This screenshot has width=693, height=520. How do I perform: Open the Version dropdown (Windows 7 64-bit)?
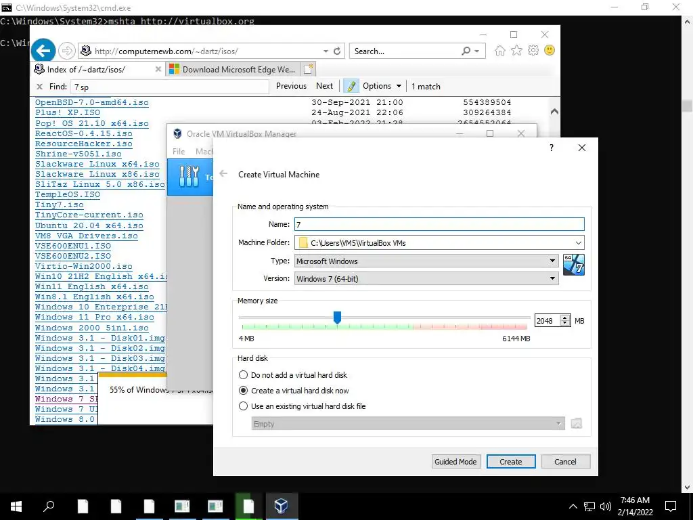point(426,278)
